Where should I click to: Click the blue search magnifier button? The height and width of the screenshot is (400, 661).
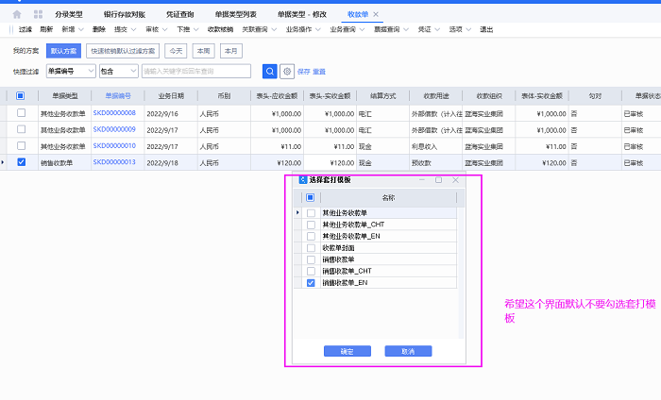(269, 71)
